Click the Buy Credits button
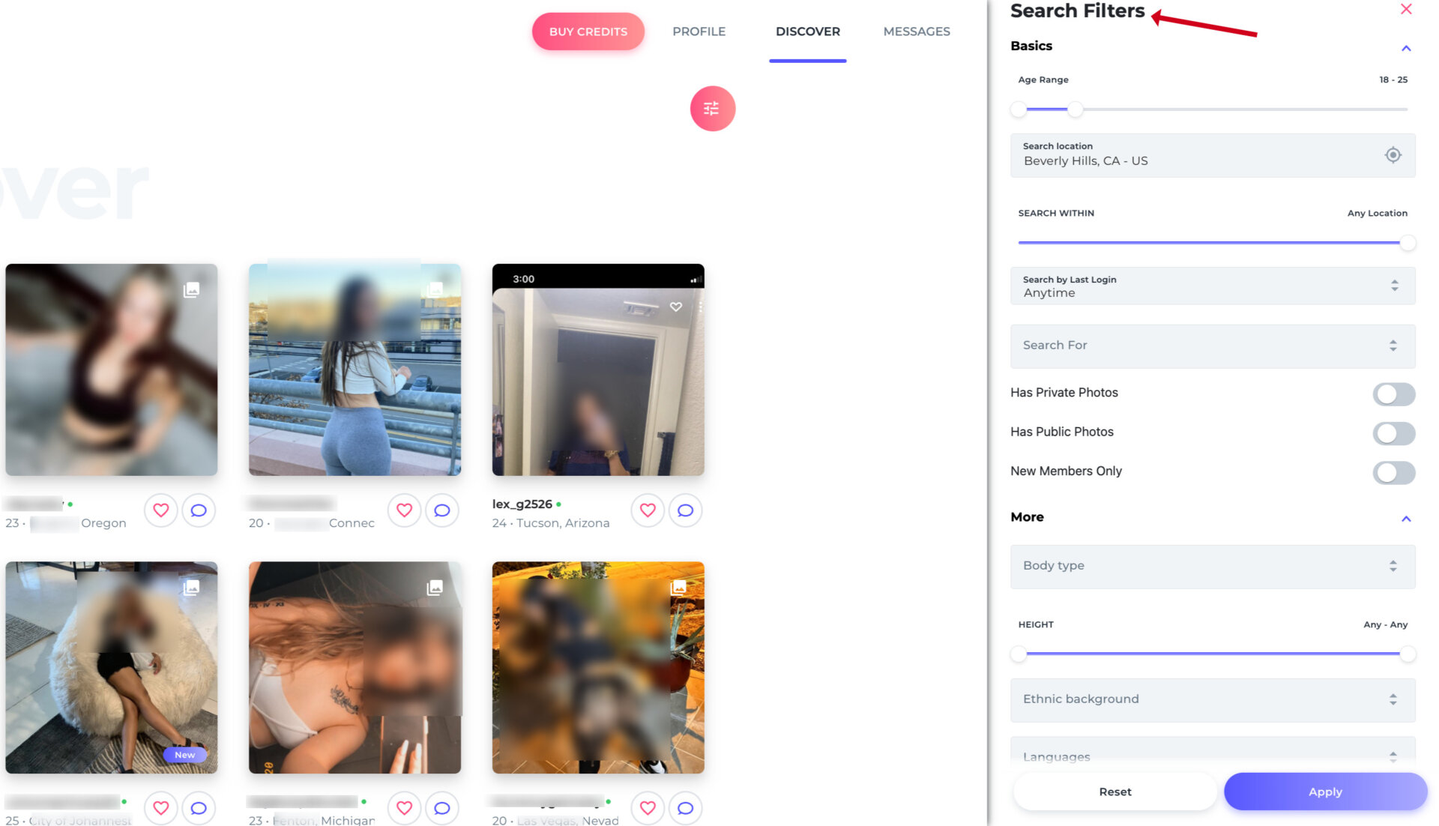Screen dimensions: 1439x826 coord(588,31)
